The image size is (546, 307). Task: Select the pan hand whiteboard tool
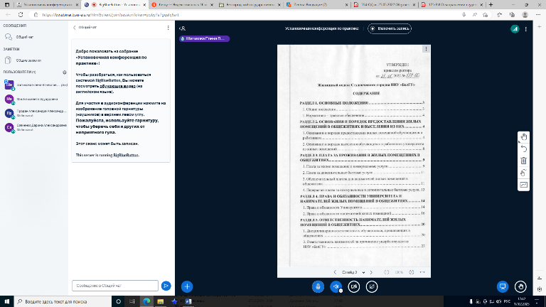point(523,137)
